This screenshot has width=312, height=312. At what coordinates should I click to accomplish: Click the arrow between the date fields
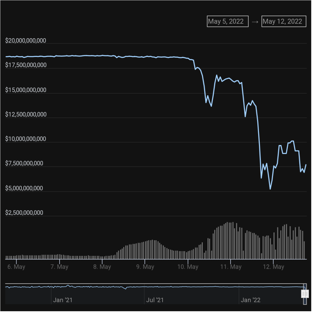click(255, 22)
